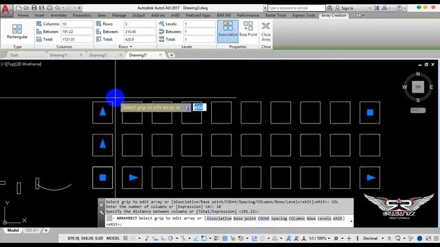Click the Rows Between value field 210.45

pyautogui.click(x=140, y=32)
